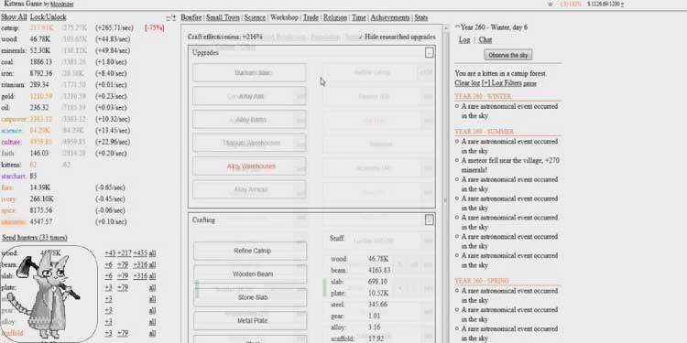The width and height of the screenshot is (687, 343).
Task: Craft a Wooden Beam
Action: (250, 273)
